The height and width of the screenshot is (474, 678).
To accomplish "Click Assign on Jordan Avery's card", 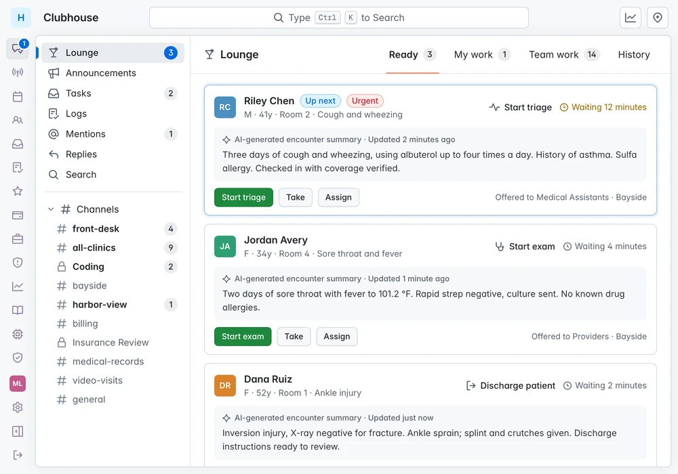I will coord(337,337).
